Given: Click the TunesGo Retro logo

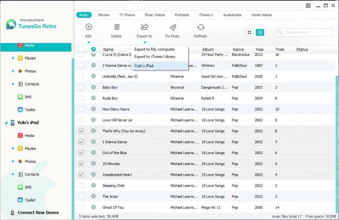Looking at the screenshot, I should (x=11, y=24).
